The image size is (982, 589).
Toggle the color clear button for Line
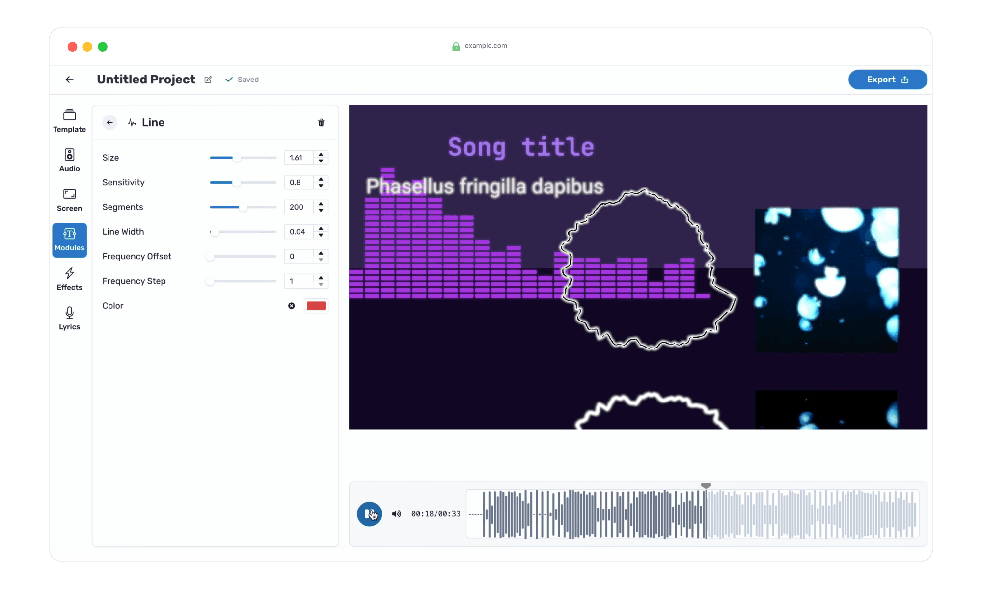pos(292,306)
